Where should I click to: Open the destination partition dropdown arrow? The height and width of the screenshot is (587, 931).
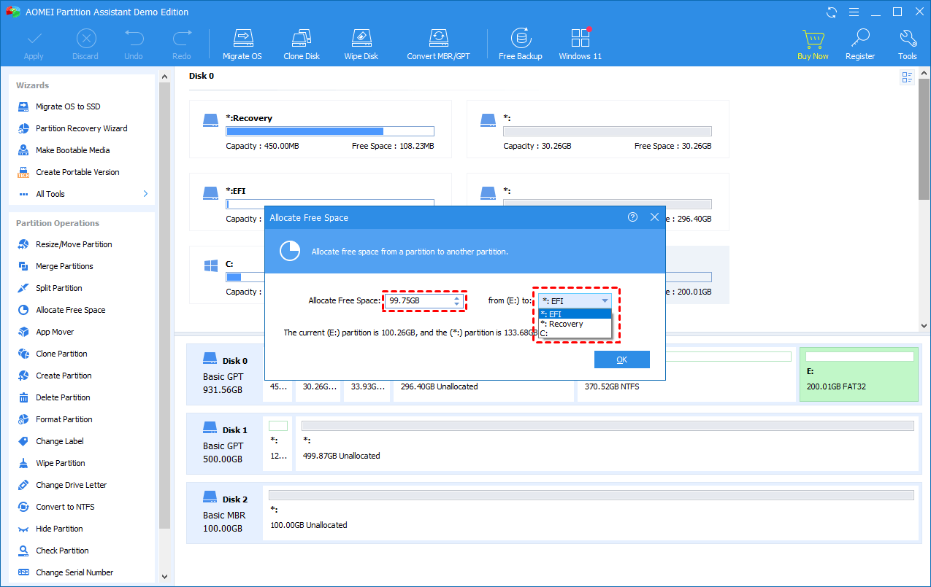pyautogui.click(x=605, y=300)
